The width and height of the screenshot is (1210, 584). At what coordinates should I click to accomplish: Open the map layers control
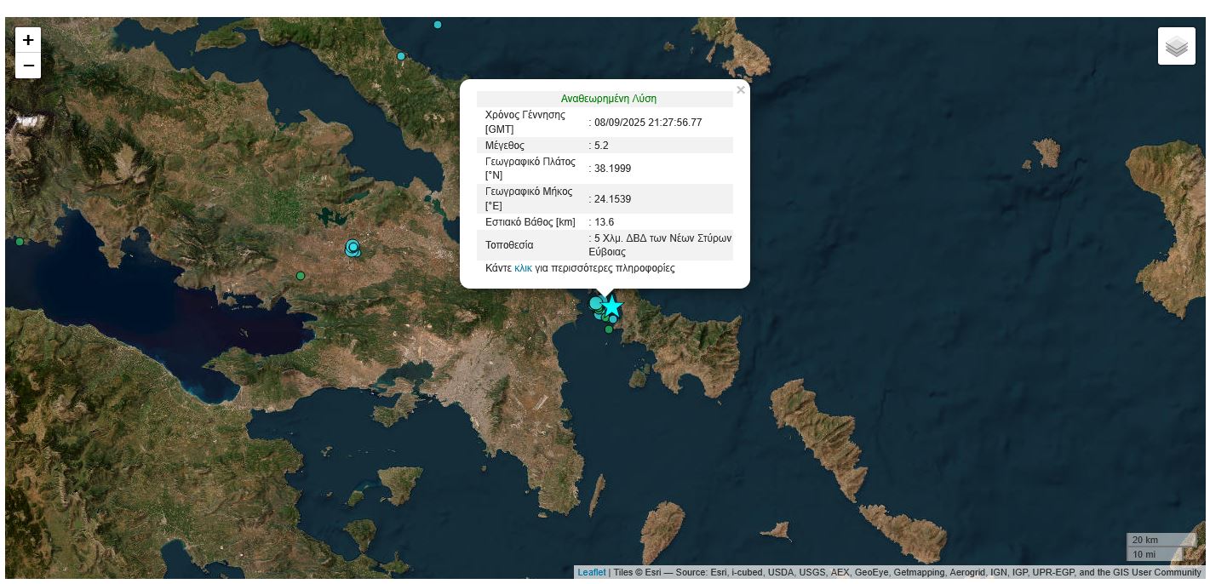(1176, 46)
